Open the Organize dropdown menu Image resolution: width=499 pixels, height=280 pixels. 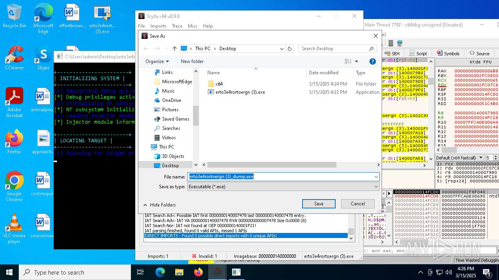157,61
